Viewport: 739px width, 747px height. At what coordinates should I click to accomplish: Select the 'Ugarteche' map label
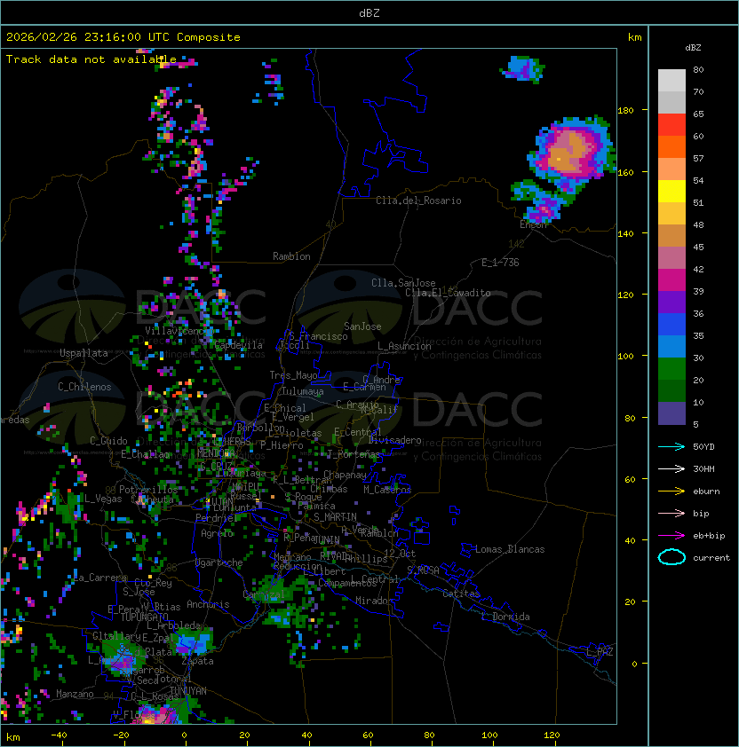point(219,562)
